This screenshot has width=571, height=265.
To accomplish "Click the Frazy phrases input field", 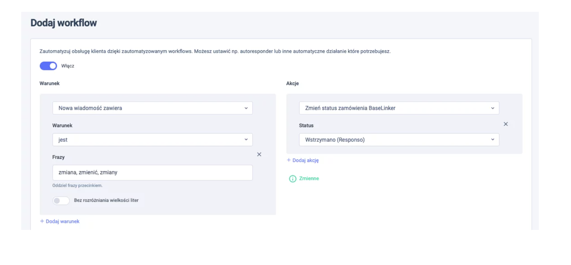I will (x=152, y=173).
